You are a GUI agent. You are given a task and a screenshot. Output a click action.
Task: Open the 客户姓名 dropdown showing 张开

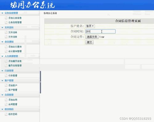click(90, 26)
